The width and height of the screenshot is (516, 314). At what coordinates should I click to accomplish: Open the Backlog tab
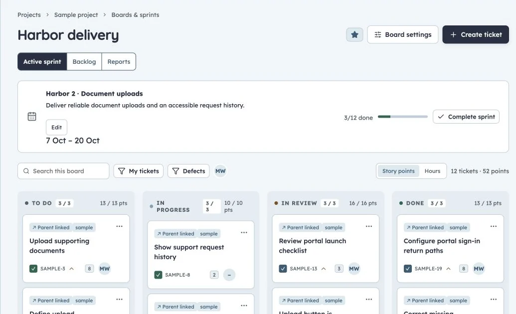(84, 61)
